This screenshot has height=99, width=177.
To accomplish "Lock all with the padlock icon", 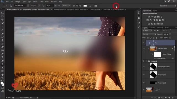I will point(157,38).
